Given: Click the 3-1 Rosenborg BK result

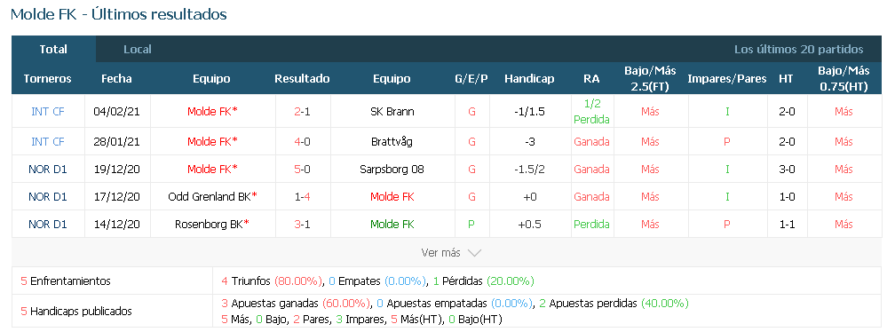Looking at the screenshot, I should click(x=302, y=225).
